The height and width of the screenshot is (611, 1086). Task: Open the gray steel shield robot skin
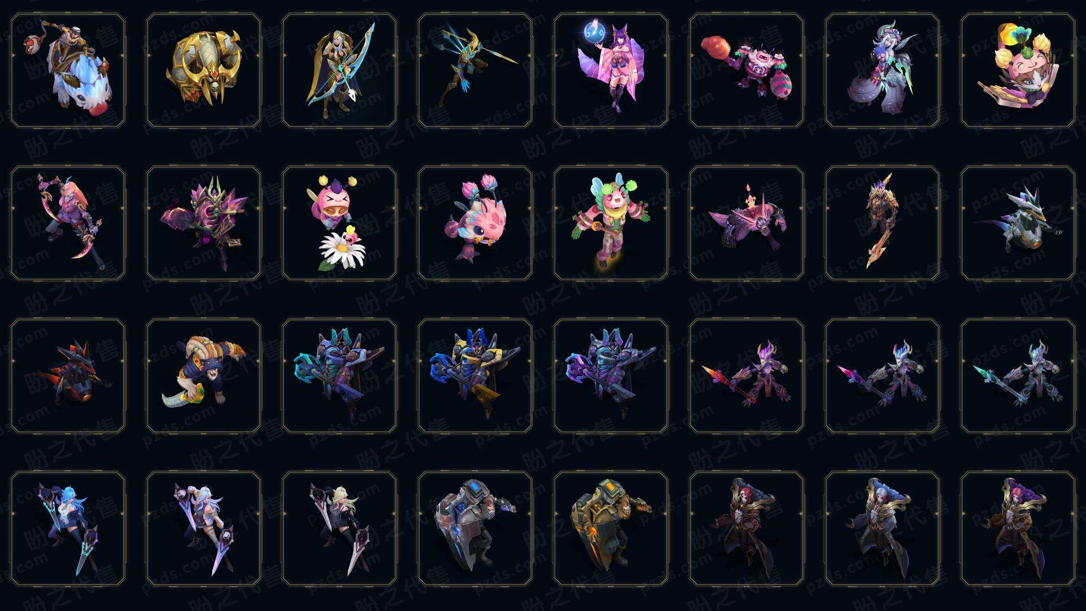(475, 529)
